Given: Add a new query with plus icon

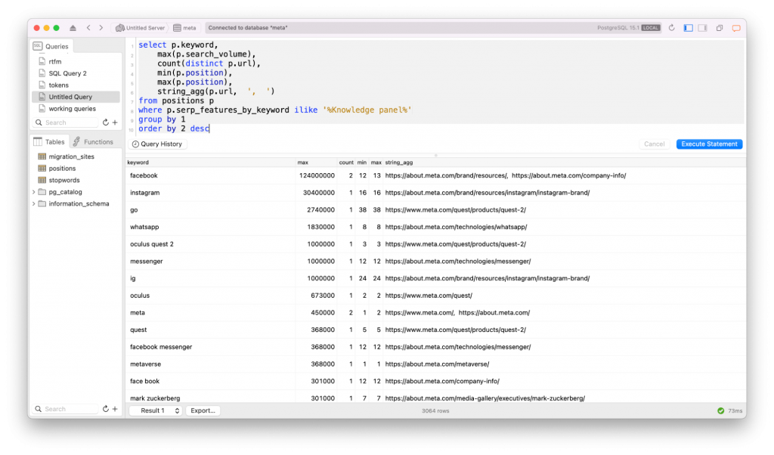Looking at the screenshot, I should [115, 122].
